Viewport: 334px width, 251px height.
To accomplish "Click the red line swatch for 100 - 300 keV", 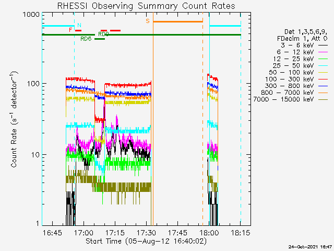I will coord(323,79).
